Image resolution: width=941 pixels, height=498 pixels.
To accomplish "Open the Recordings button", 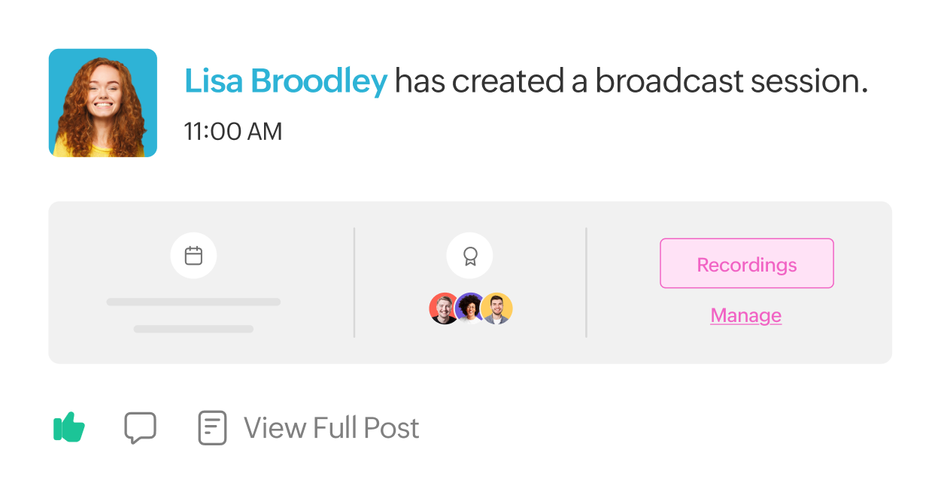I will point(746,264).
